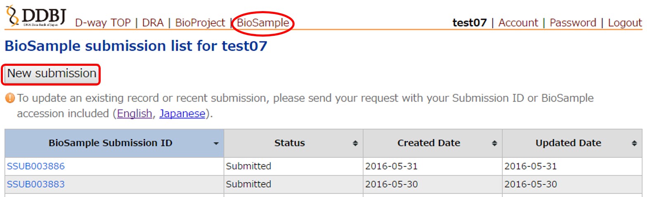
Task: Log out via Logout link
Action: [x=625, y=23]
